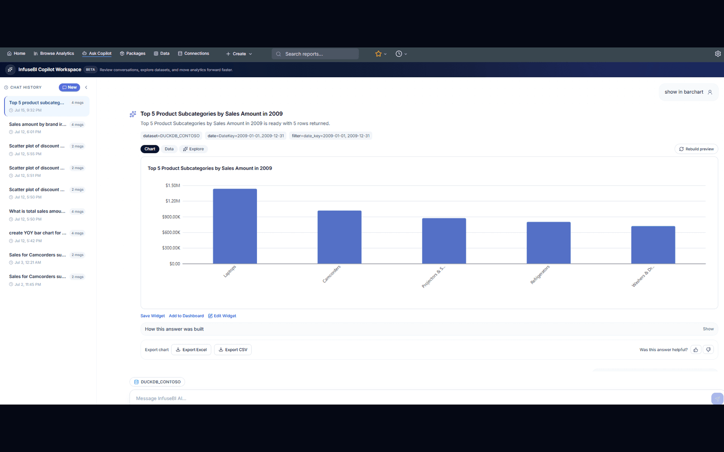Focus the Search reports field
This screenshot has height=452, width=724.
coord(315,54)
